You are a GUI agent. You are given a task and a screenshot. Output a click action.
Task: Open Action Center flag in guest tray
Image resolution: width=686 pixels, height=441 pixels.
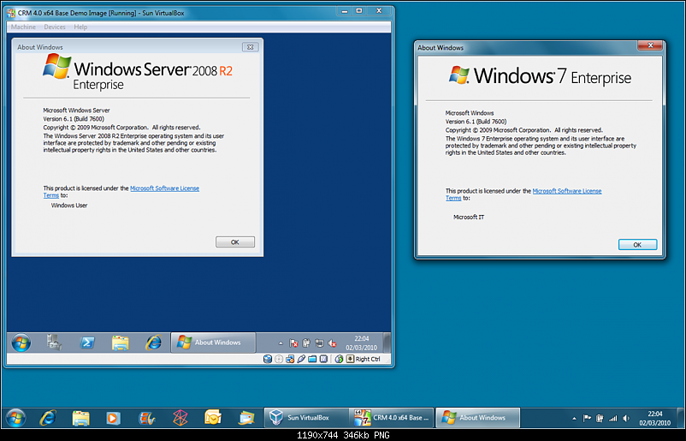[293, 343]
